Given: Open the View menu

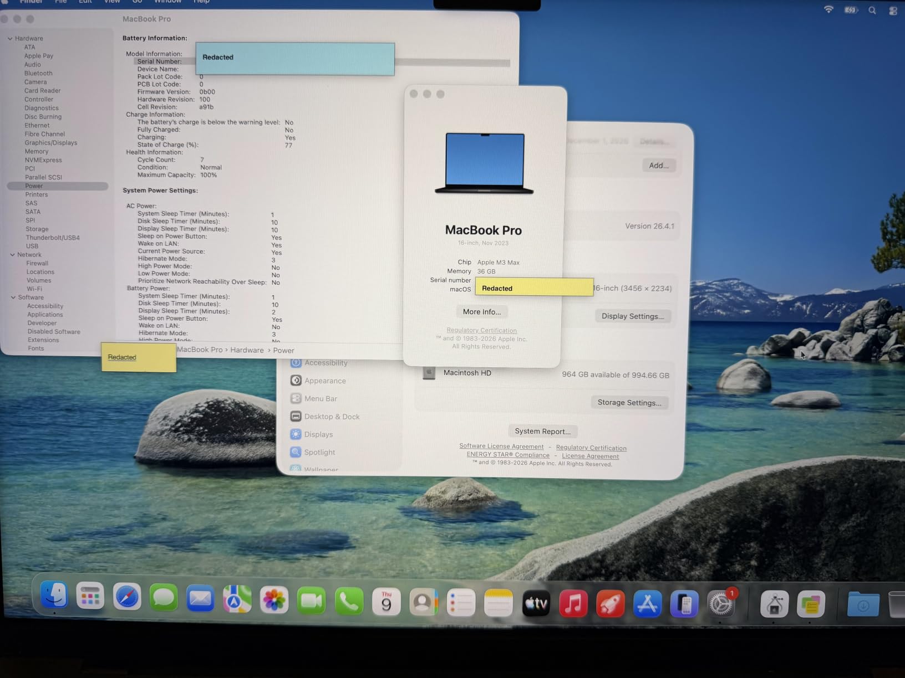Looking at the screenshot, I should (x=112, y=2).
